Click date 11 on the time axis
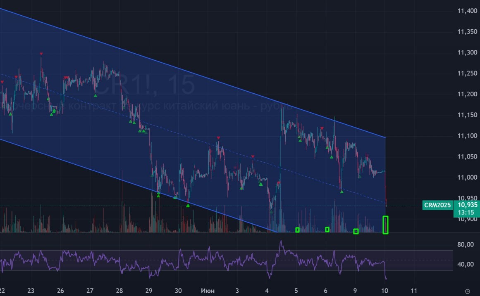480x296 pixels. [414, 291]
